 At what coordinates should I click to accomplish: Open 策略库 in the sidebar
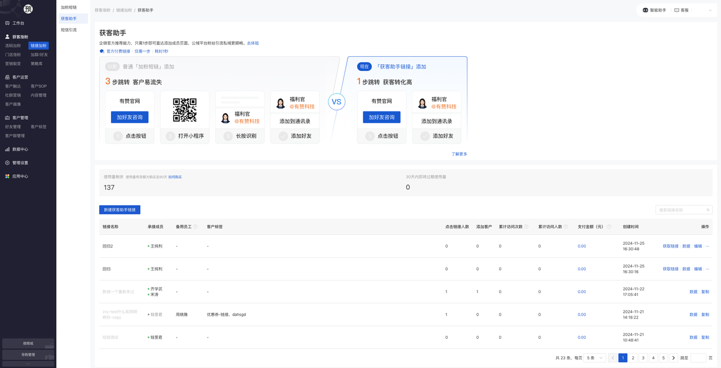tap(37, 64)
